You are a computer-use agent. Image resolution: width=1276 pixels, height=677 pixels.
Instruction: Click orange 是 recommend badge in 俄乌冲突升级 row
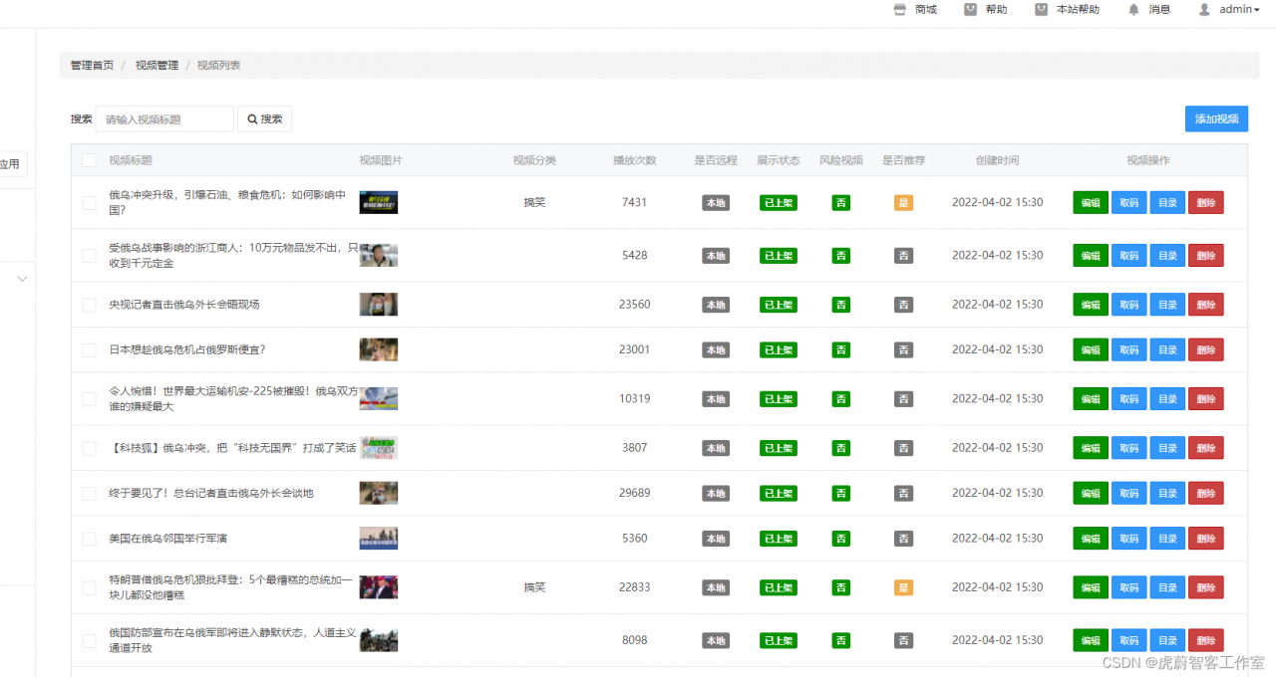[x=903, y=202]
